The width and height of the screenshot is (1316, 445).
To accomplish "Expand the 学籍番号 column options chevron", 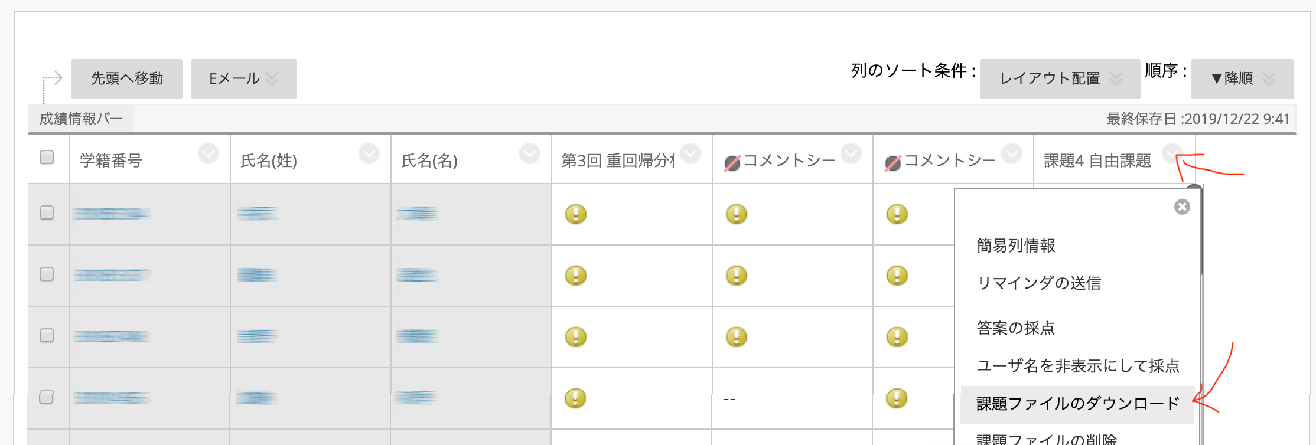I will click(x=208, y=153).
